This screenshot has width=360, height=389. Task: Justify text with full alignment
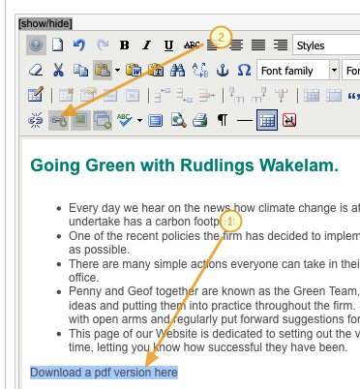[258, 45]
